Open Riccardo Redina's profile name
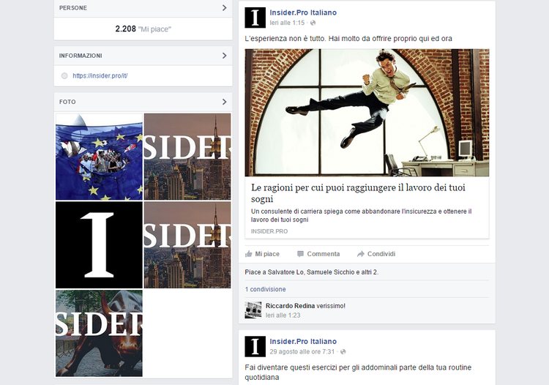The image size is (549, 385). click(x=291, y=306)
